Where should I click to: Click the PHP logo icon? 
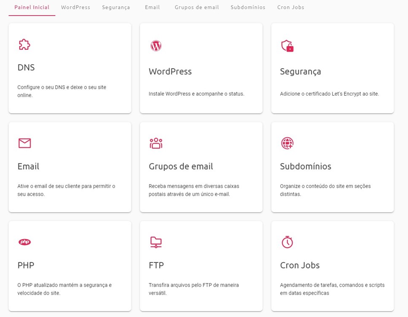[25, 242]
